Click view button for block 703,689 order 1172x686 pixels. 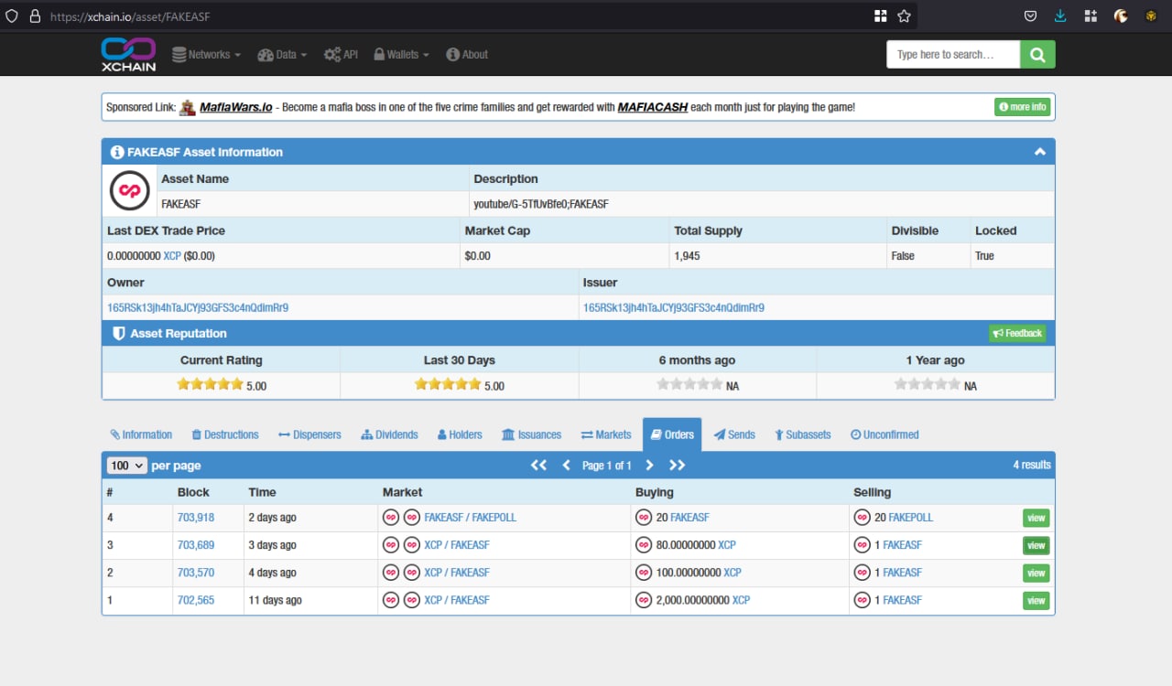[1036, 545]
